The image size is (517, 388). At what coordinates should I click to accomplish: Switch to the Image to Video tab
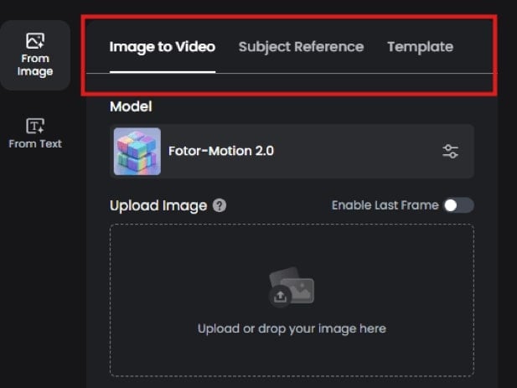(x=163, y=47)
